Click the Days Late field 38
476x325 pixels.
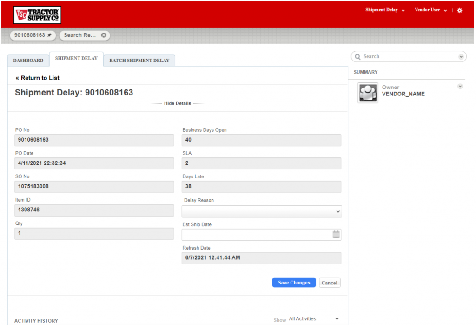pyautogui.click(x=262, y=187)
